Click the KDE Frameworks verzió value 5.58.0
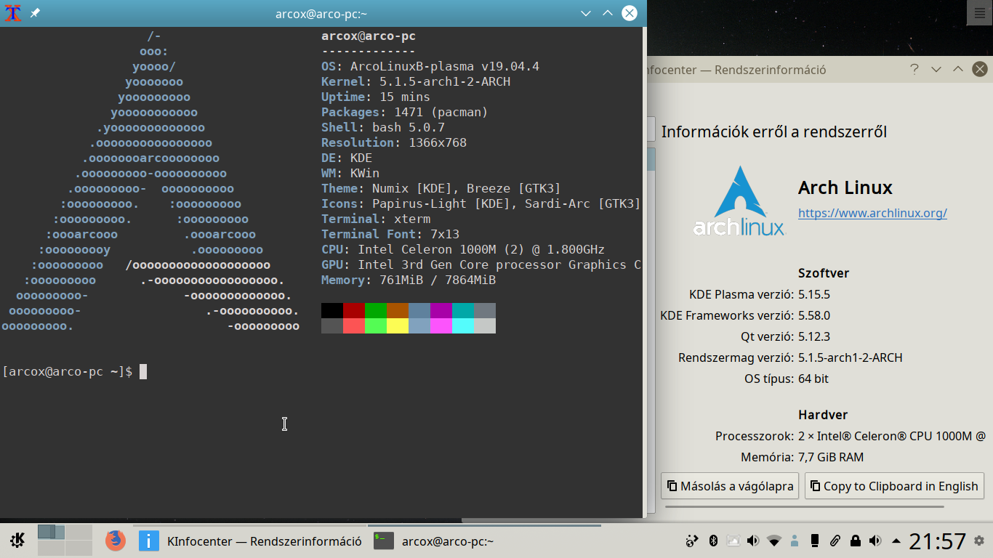This screenshot has width=993, height=558. click(x=814, y=315)
